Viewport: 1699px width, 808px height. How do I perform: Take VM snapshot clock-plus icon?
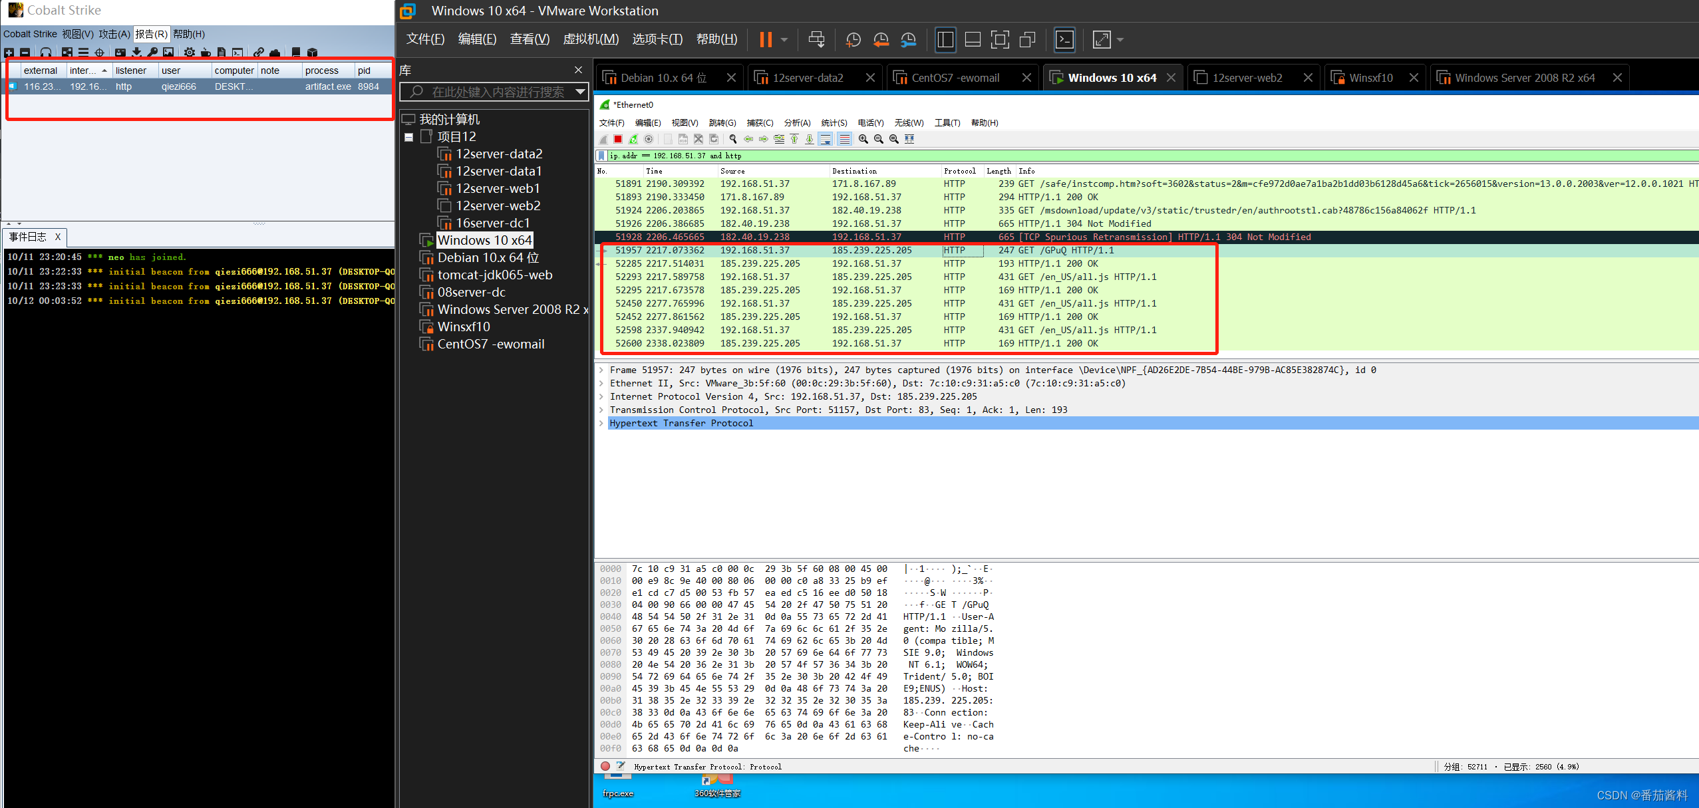853,40
